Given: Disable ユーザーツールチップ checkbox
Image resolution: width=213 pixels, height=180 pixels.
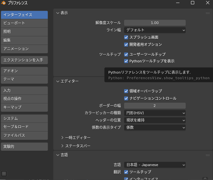Looking at the screenshot, I should (126, 54).
